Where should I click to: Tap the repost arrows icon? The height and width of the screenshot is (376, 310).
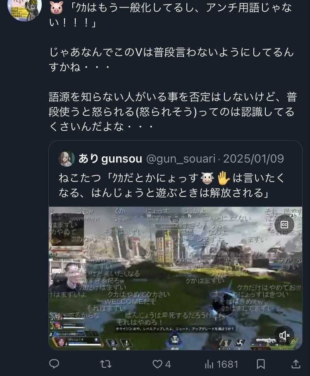pyautogui.click(x=106, y=364)
